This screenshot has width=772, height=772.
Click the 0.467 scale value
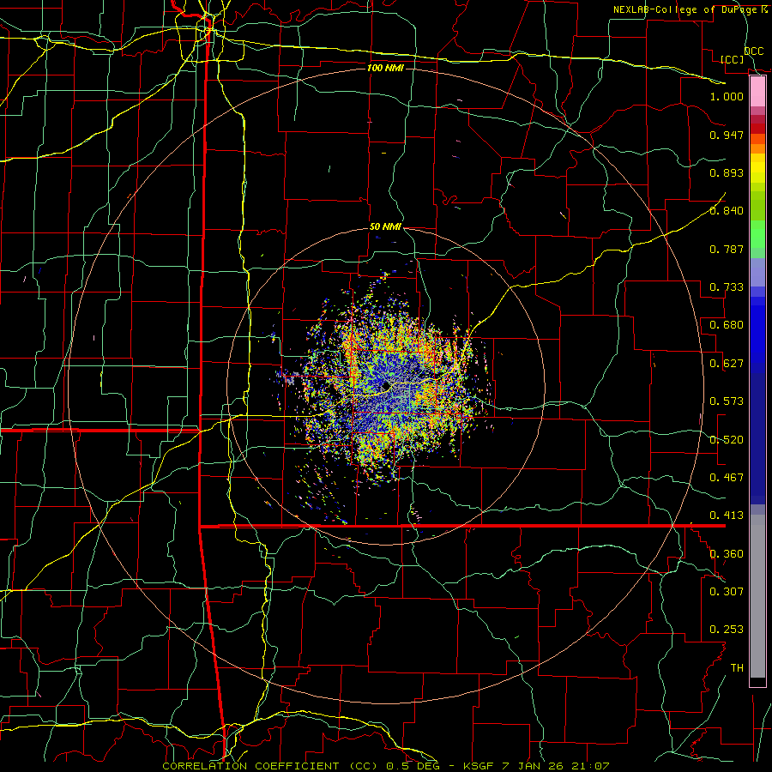[727, 478]
